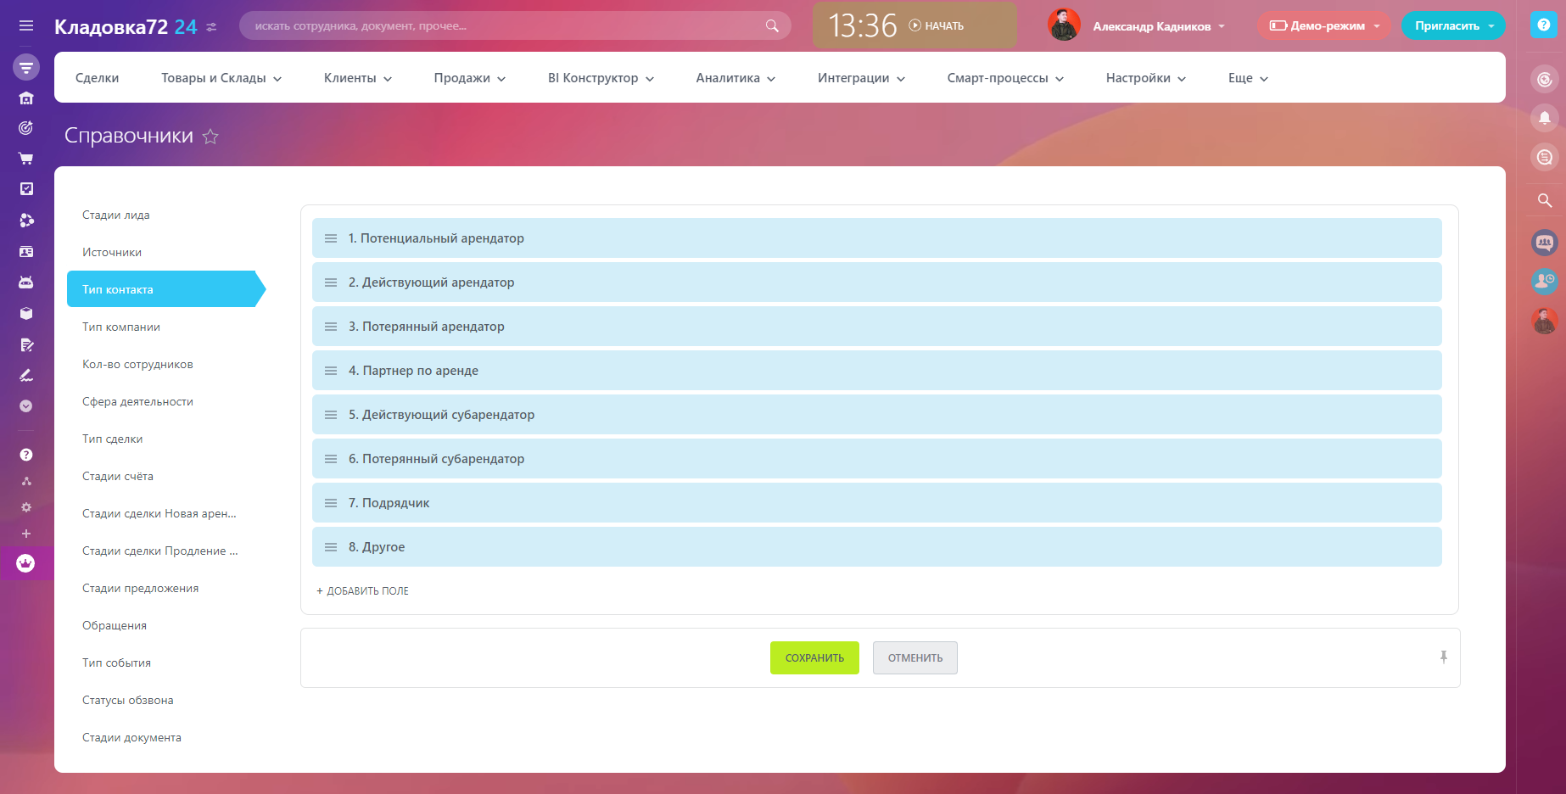The height and width of the screenshot is (794, 1566).
Task: Click the ДОБАВИТЬ ПОЛЕ link
Action: [363, 590]
